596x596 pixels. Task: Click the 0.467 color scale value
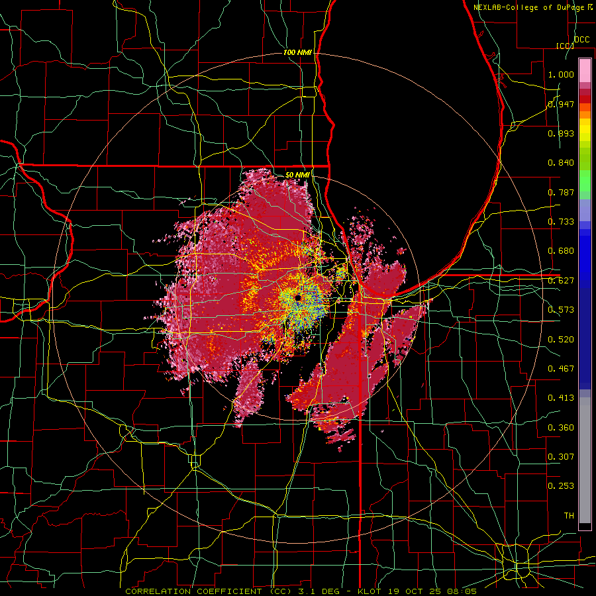[561, 369]
